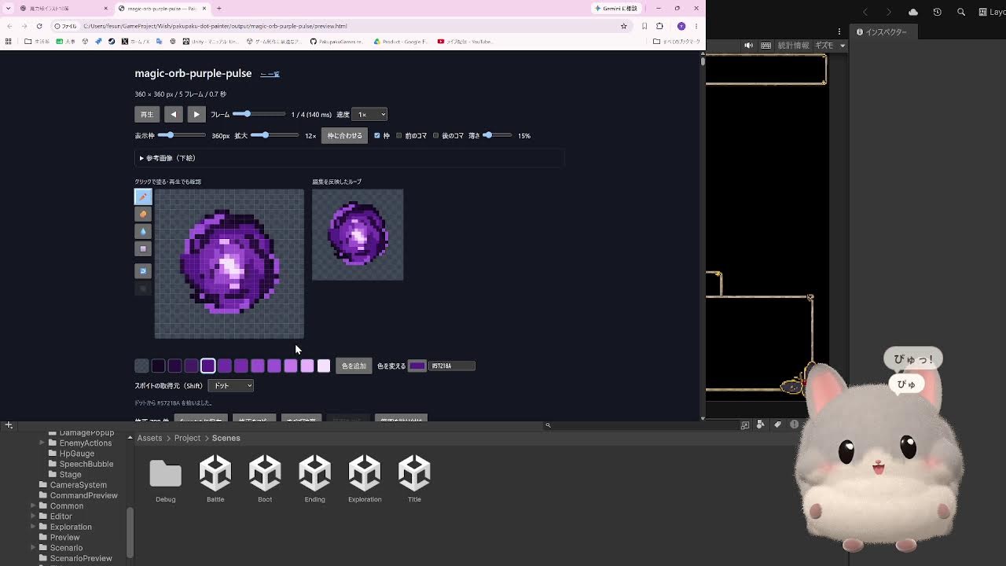Screen dimensions: 1006x566
Task: Click the 枠に合わせる fit-to-frame button
Action: 345,135
